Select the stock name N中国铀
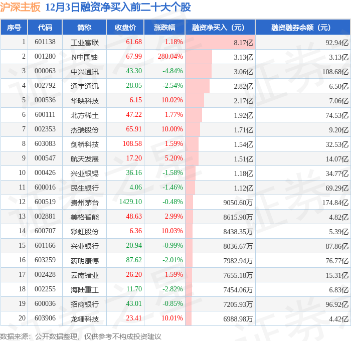The width and height of the screenshot is (351, 341). (85, 57)
